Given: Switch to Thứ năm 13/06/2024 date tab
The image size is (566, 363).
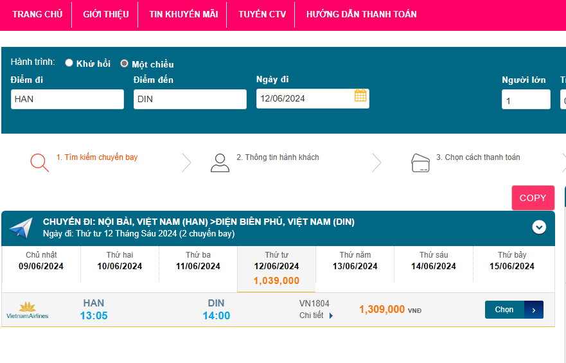Looking at the screenshot, I should click(355, 261).
